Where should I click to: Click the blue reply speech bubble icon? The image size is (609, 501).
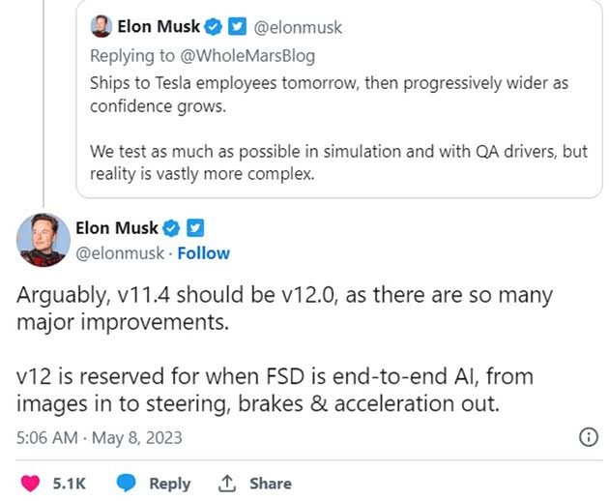[x=126, y=483]
